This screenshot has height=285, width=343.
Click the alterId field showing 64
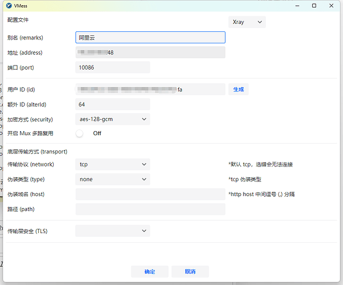[113, 104]
